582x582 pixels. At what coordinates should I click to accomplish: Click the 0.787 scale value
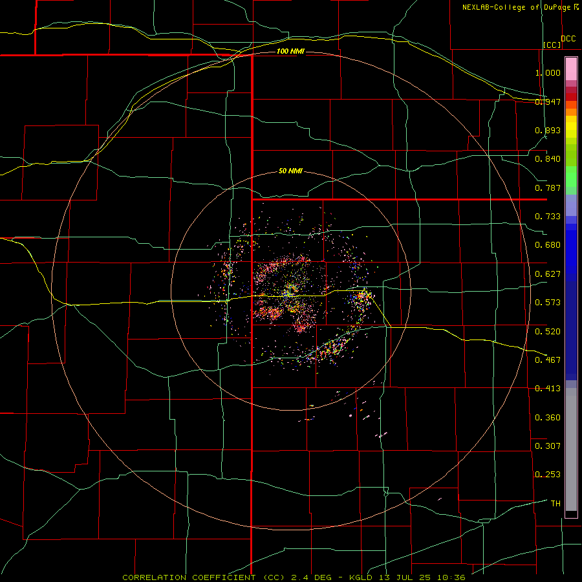point(548,188)
